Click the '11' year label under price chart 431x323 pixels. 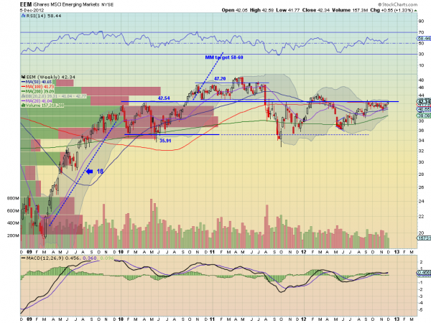click(212, 252)
